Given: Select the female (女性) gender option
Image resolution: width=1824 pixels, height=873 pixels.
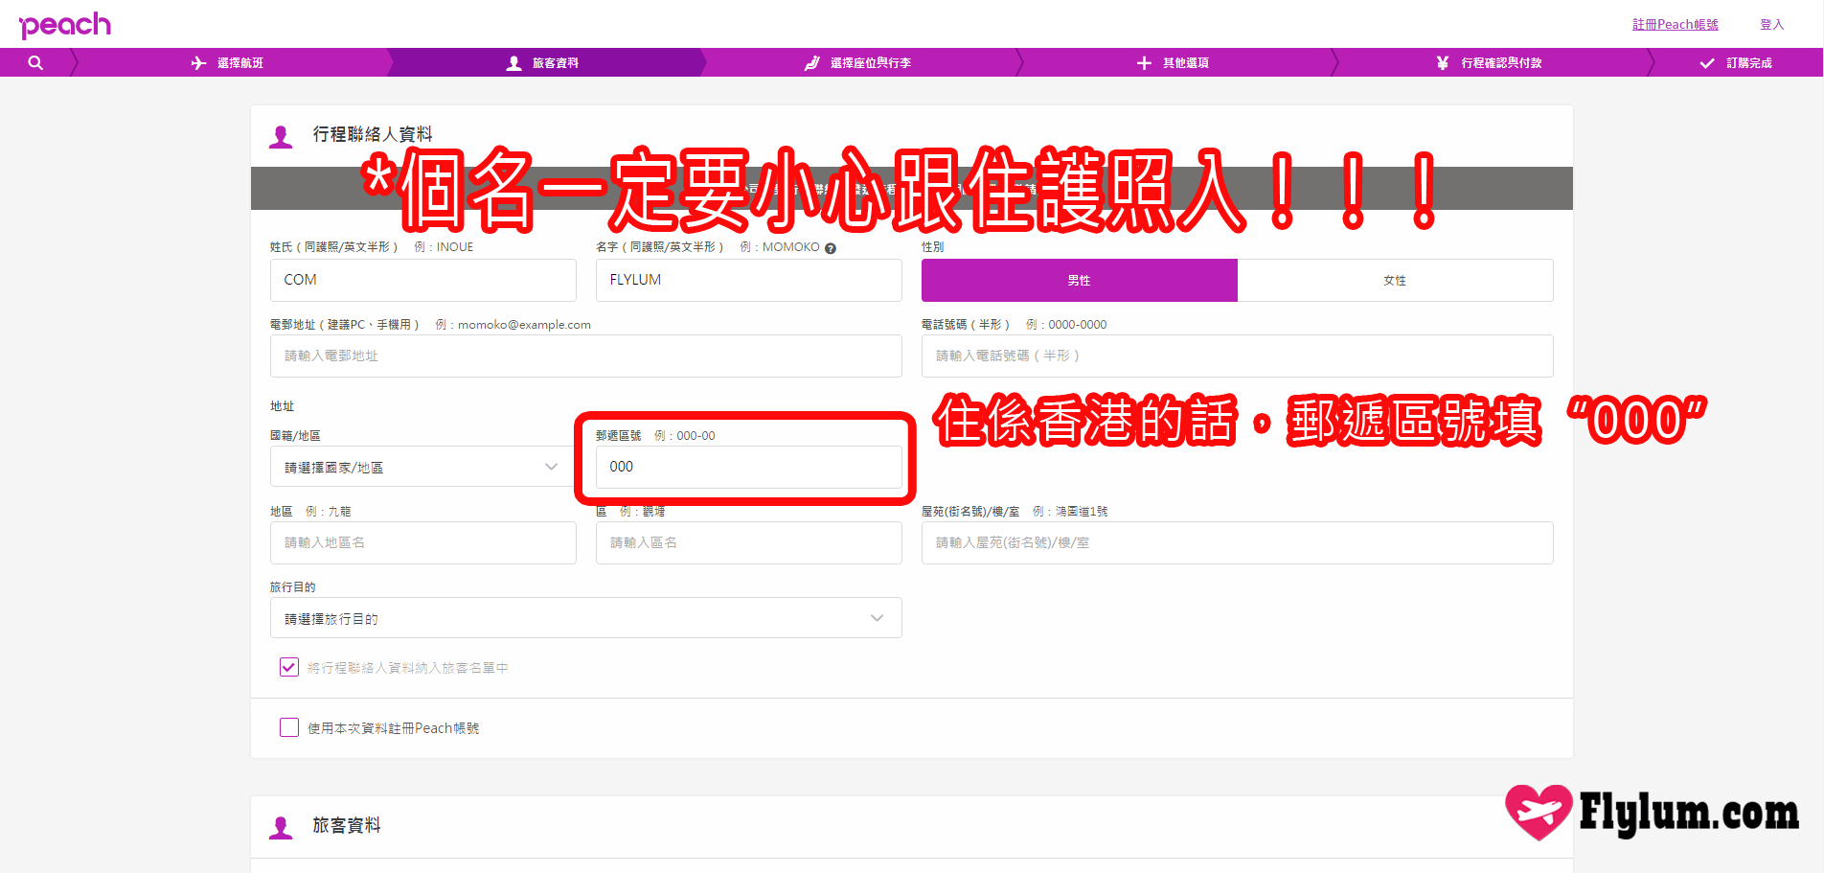Looking at the screenshot, I should [1395, 281].
